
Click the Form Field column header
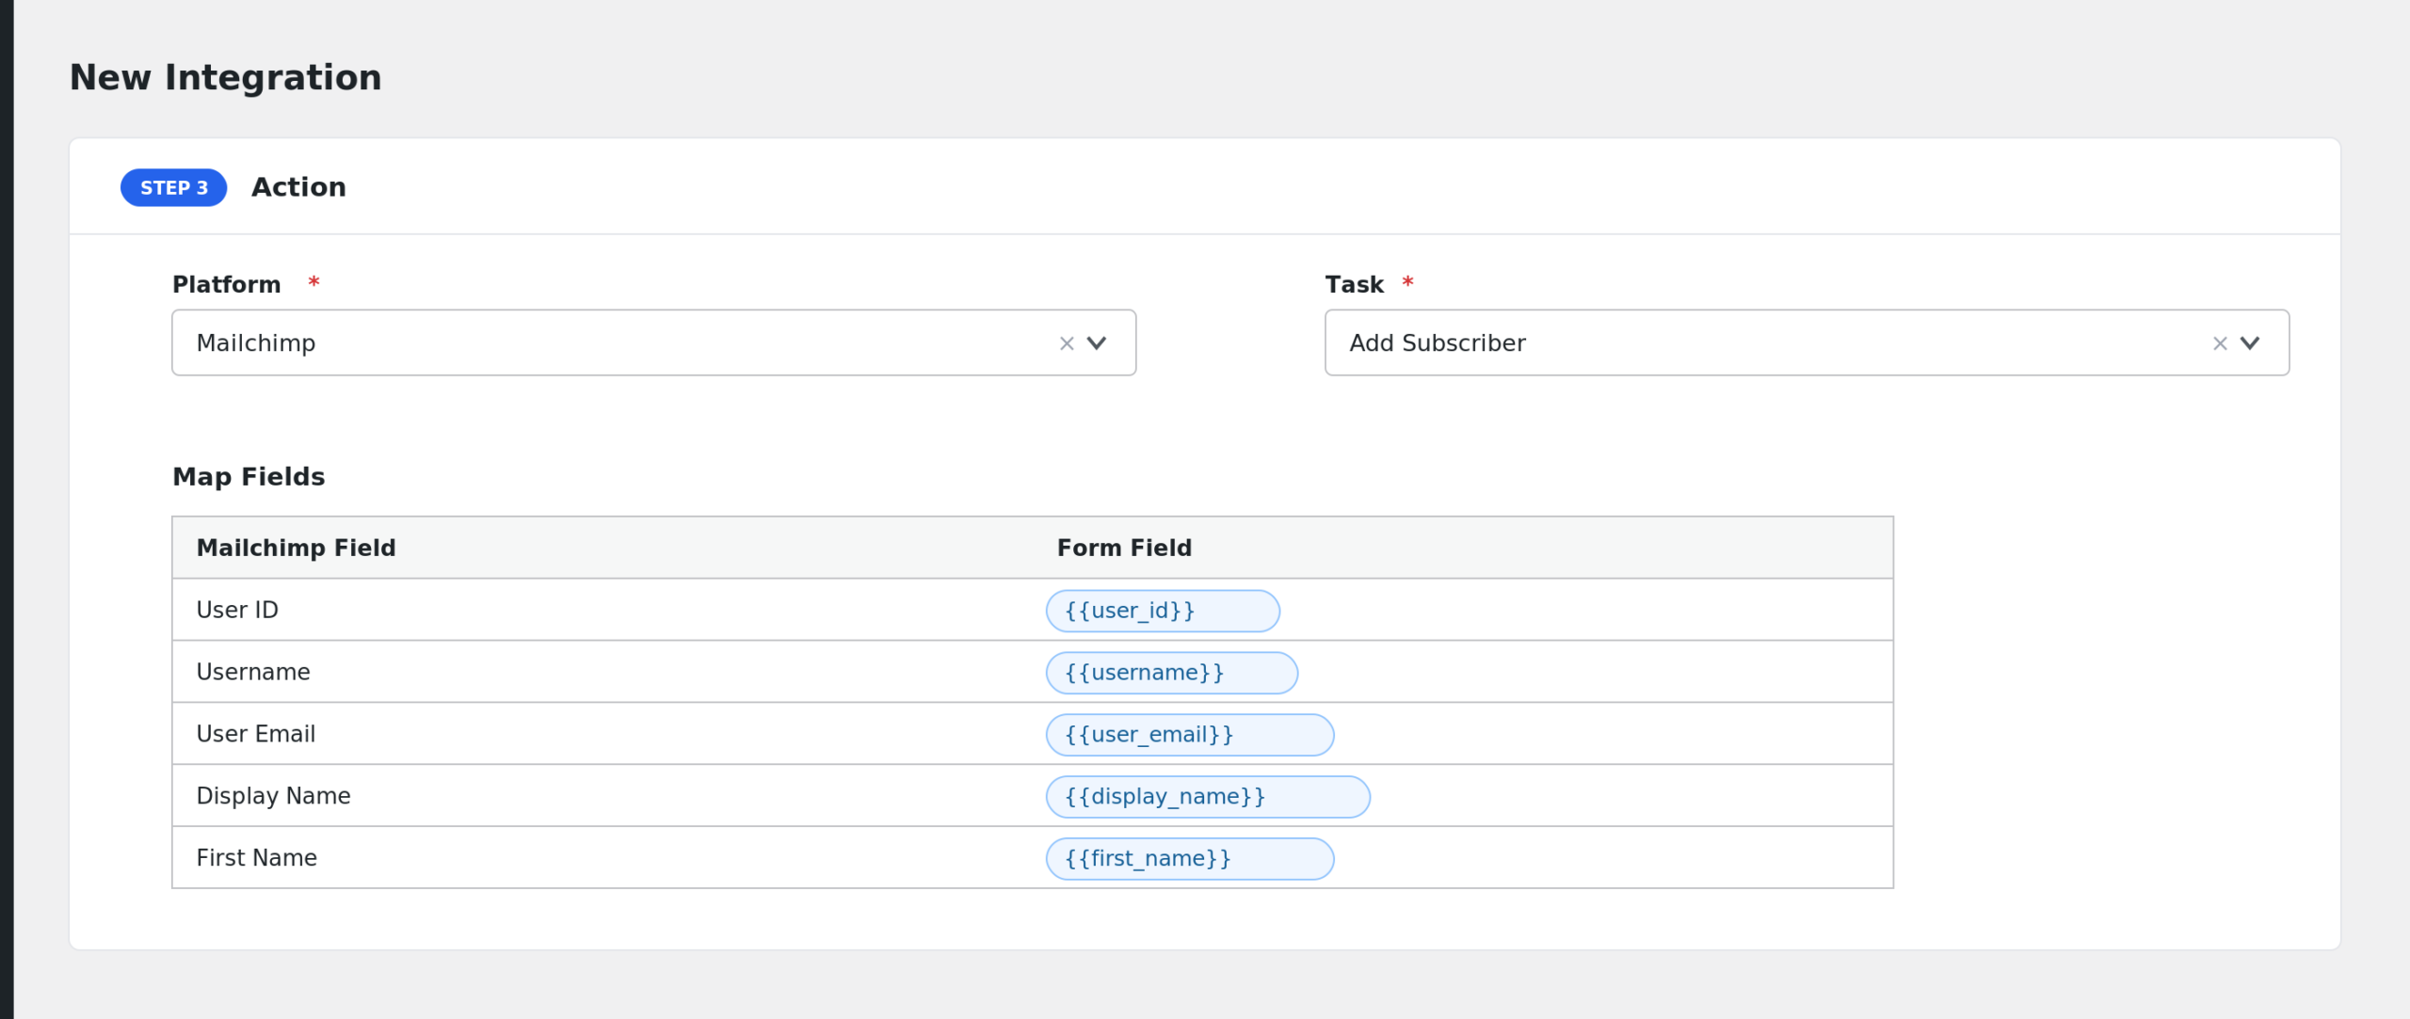point(1124,549)
